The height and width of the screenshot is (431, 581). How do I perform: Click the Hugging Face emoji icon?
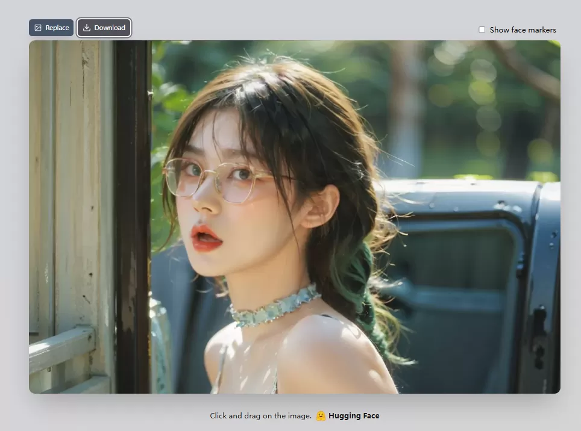coord(321,415)
